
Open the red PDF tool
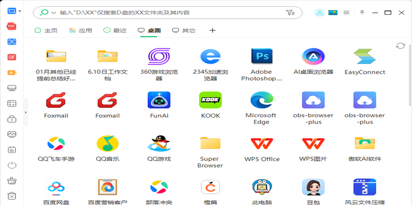pos(12,26)
